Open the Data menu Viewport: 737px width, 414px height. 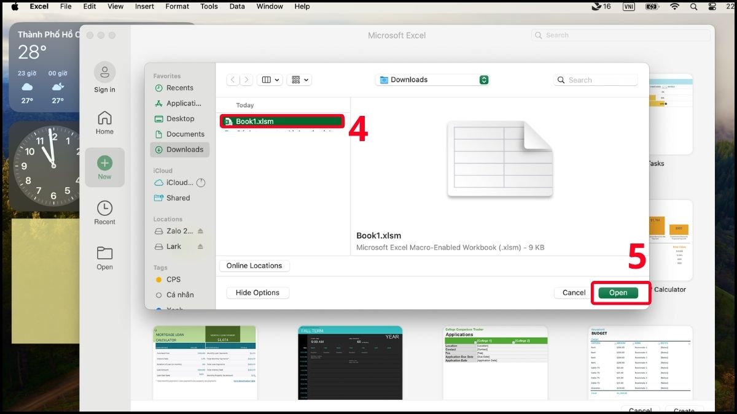click(x=237, y=6)
